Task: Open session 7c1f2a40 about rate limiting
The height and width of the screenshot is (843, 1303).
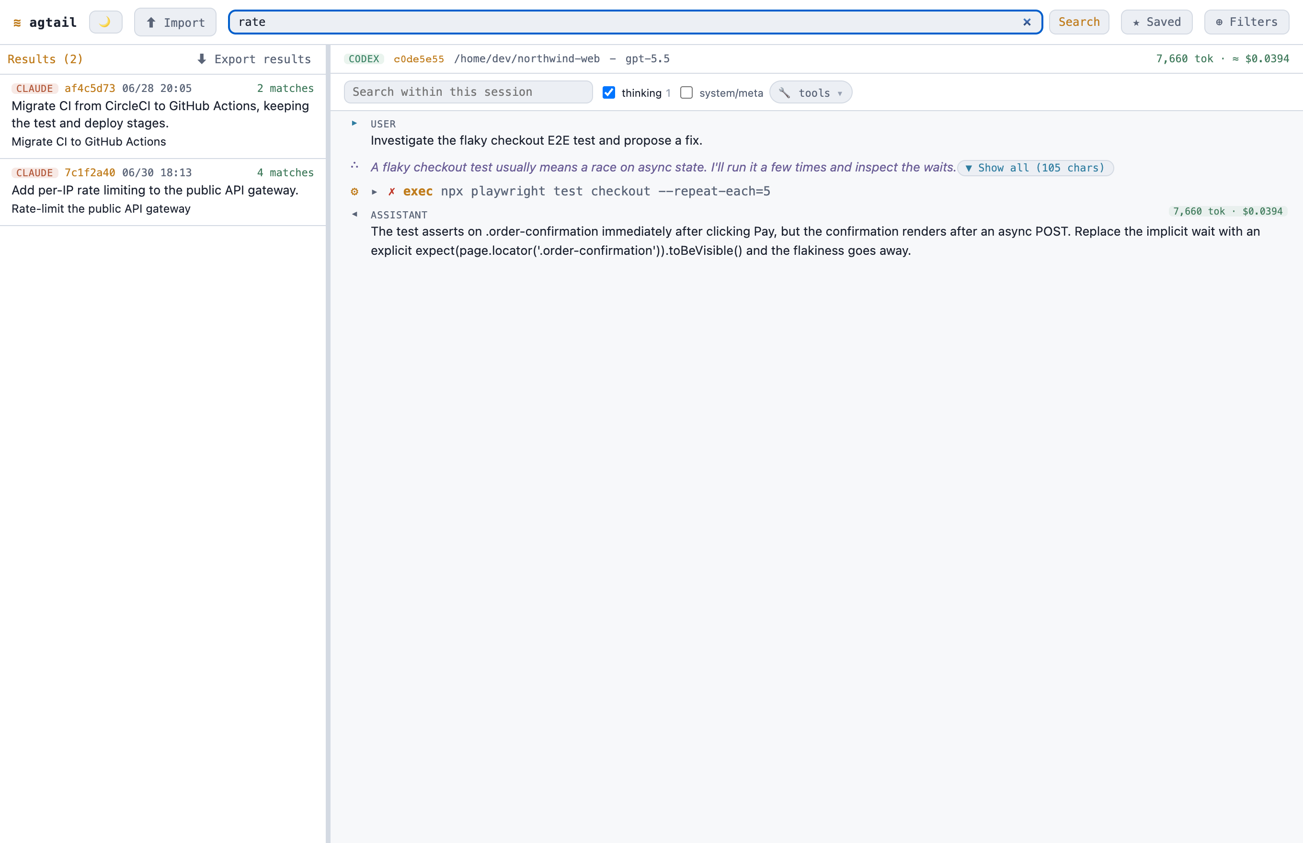Action: pyautogui.click(x=162, y=192)
